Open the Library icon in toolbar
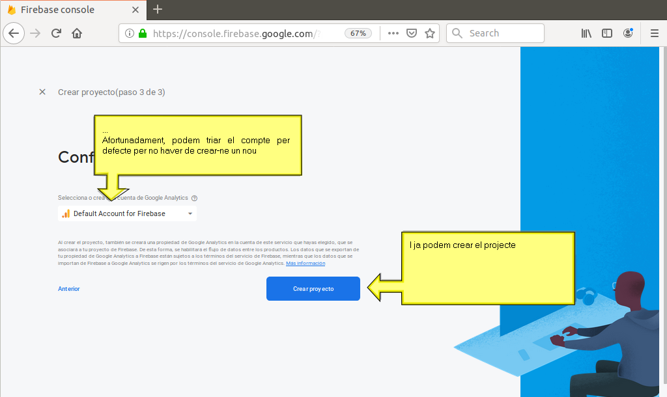Viewport: 667px width, 397px height. click(586, 33)
